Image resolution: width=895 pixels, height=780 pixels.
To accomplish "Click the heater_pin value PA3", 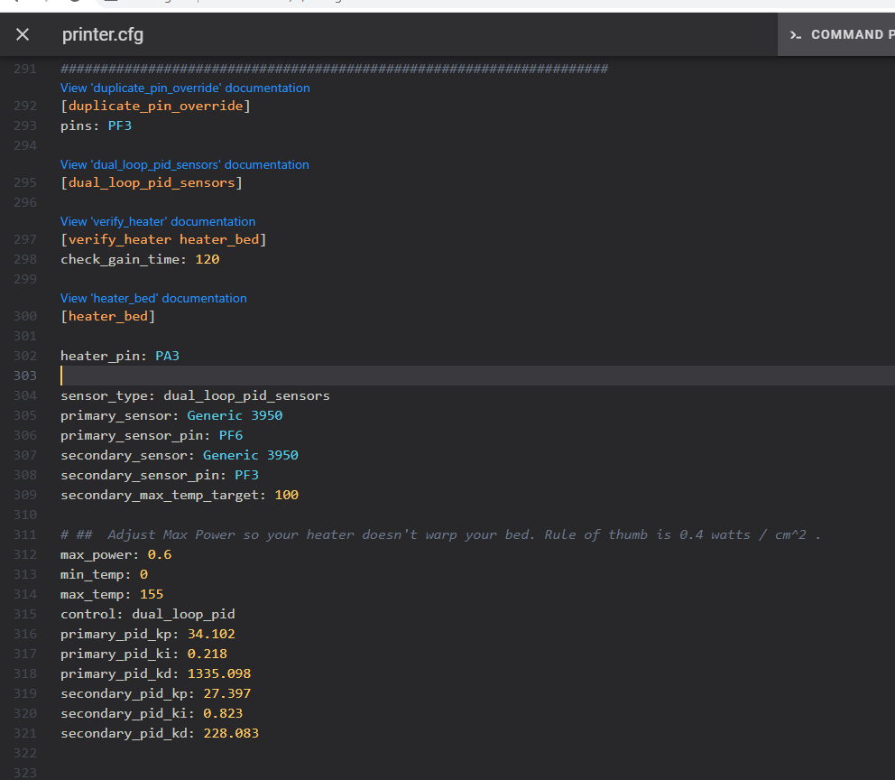I will [x=167, y=357].
